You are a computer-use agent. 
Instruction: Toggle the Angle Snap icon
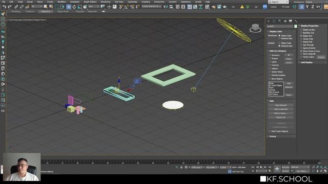(127, 7)
